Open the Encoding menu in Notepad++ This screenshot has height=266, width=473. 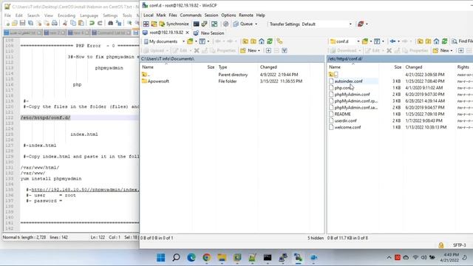click(67, 16)
